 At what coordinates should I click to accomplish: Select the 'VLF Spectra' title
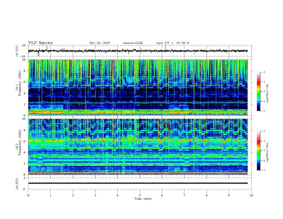(x=40, y=43)
